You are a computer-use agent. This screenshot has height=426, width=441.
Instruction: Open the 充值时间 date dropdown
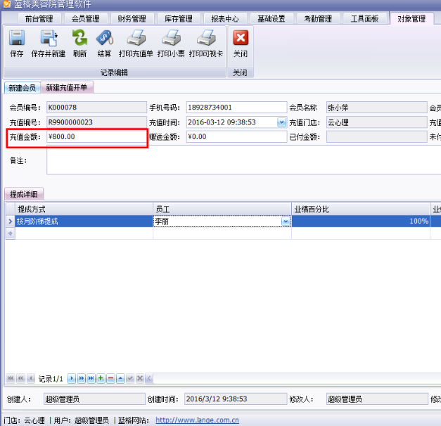(x=282, y=122)
